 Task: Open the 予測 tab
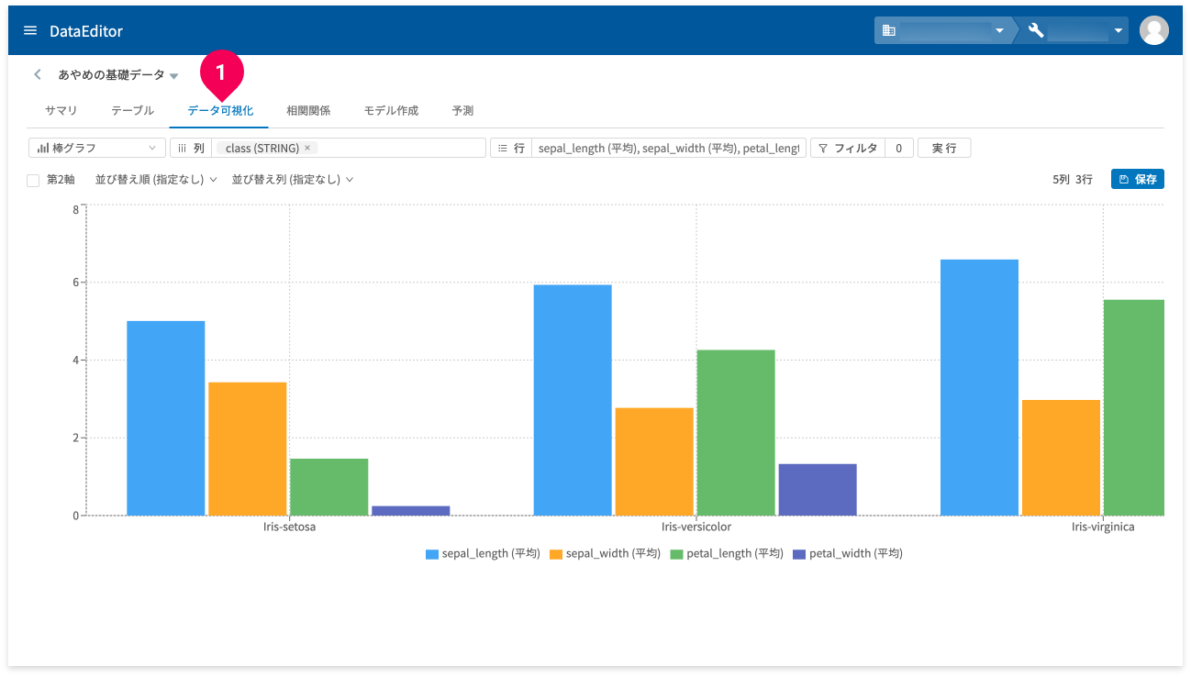point(462,110)
